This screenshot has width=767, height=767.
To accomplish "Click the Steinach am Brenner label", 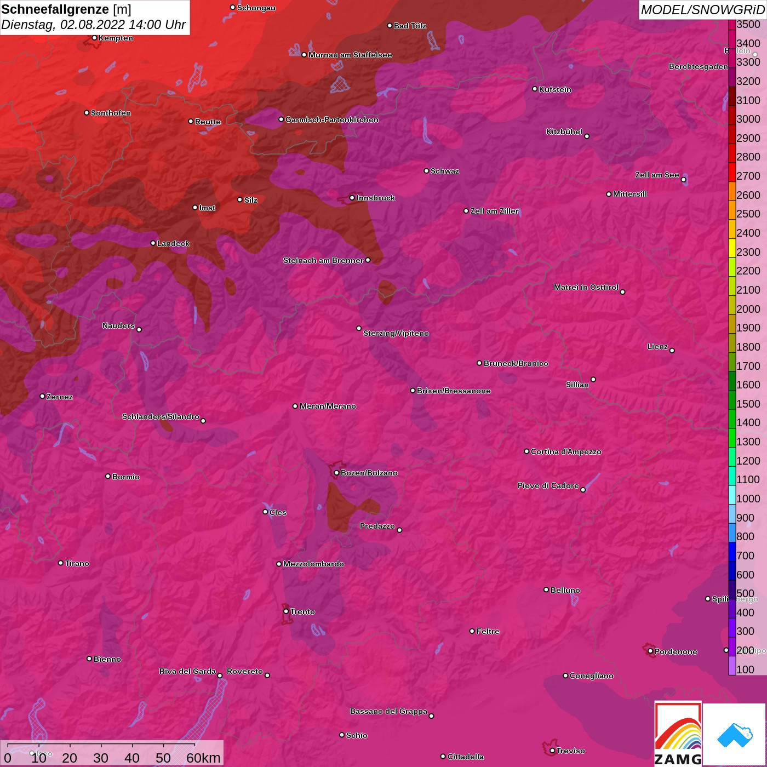I will coord(323,260).
